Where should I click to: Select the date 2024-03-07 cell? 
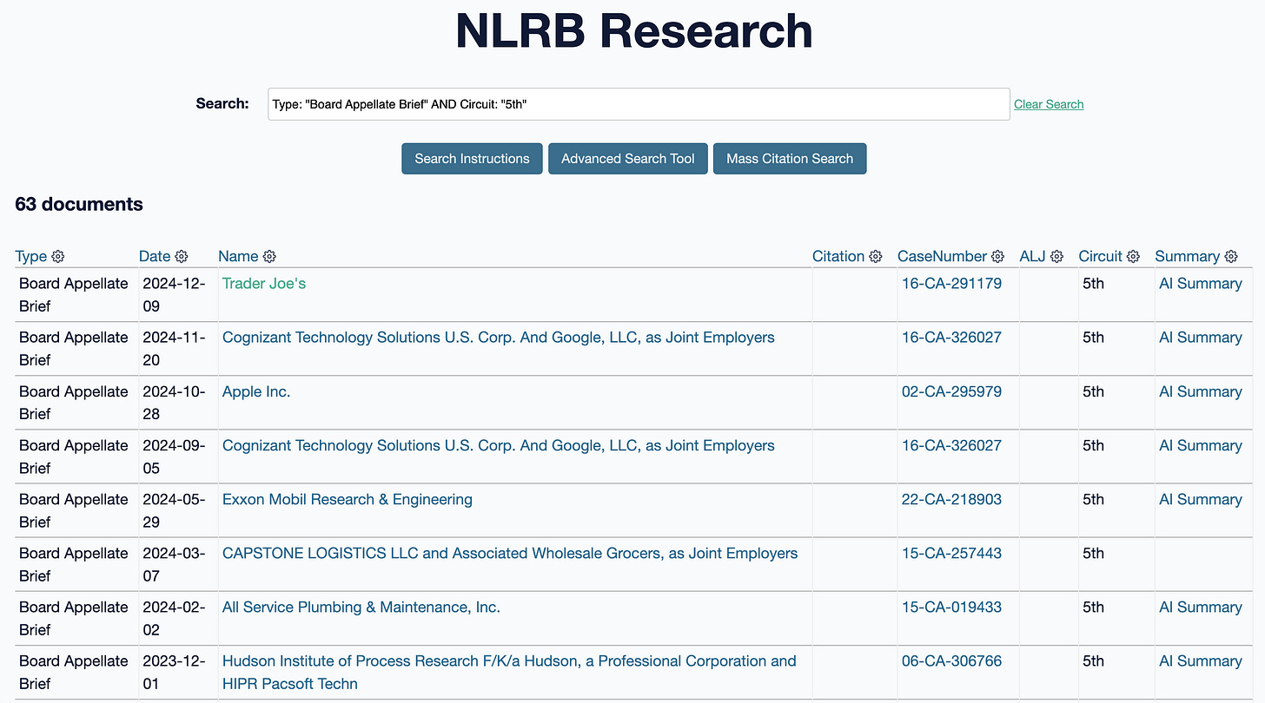[x=177, y=564]
